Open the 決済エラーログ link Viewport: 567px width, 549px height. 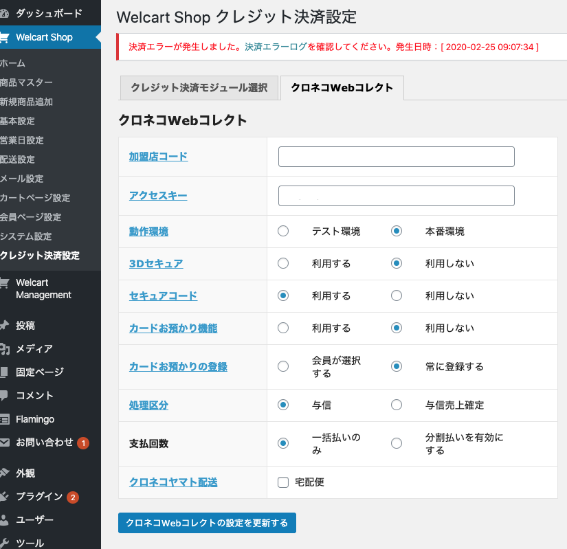(x=276, y=47)
